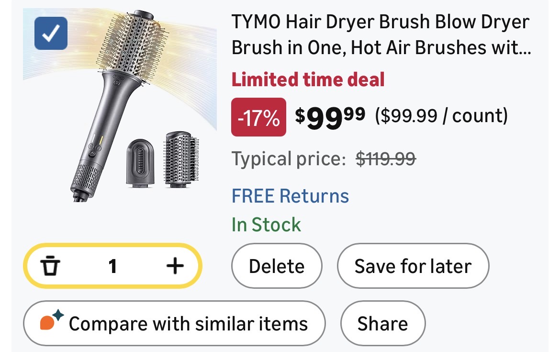Click the red -17% discount badge
The width and height of the screenshot is (560, 352).
[258, 117]
